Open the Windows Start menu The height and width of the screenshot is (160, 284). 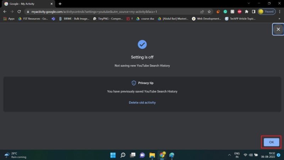pos(113,155)
